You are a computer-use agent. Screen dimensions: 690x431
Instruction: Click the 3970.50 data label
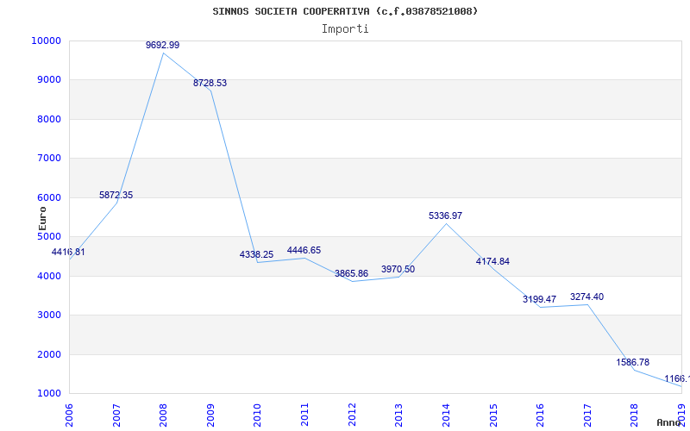tap(398, 269)
